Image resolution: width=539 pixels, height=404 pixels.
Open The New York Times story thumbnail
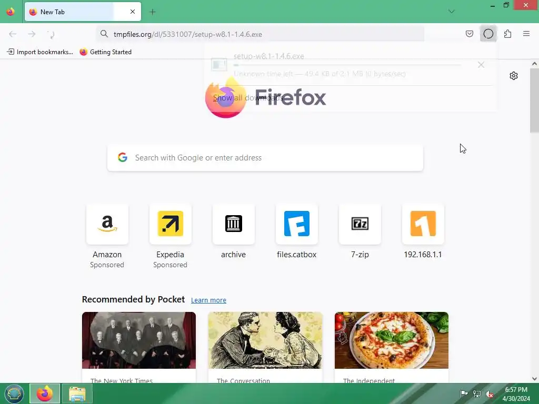pyautogui.click(x=139, y=340)
